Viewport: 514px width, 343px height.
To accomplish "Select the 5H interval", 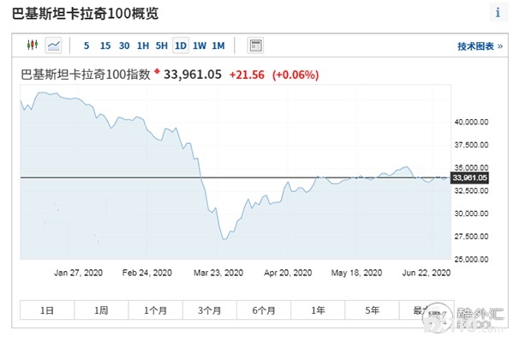I will [162, 45].
